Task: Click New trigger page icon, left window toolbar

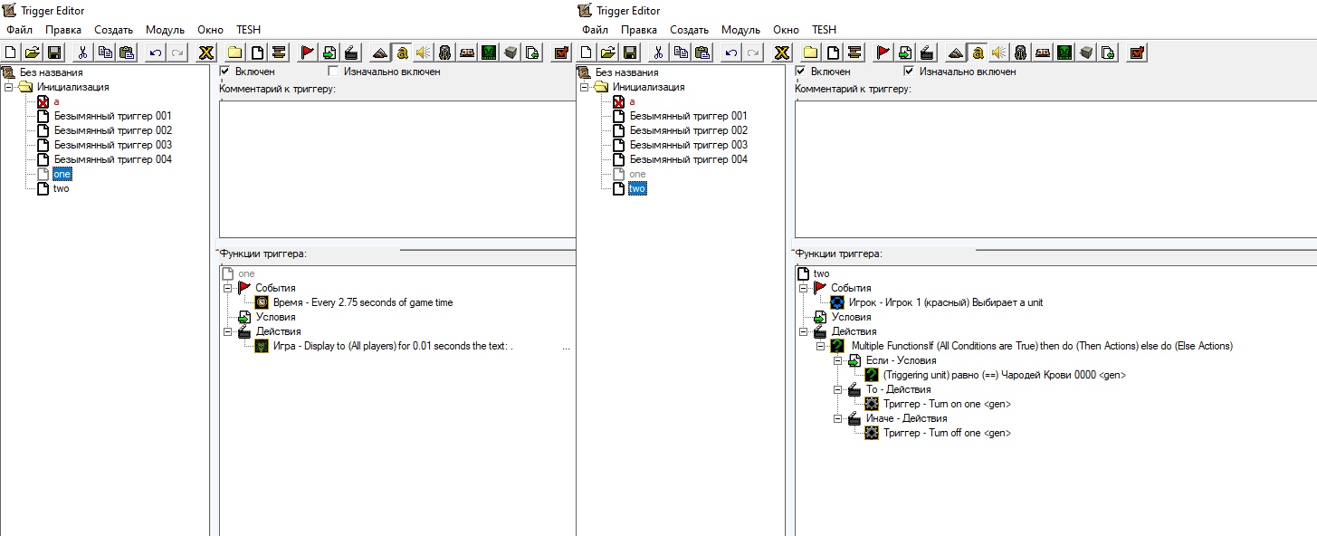Action: coord(257,53)
